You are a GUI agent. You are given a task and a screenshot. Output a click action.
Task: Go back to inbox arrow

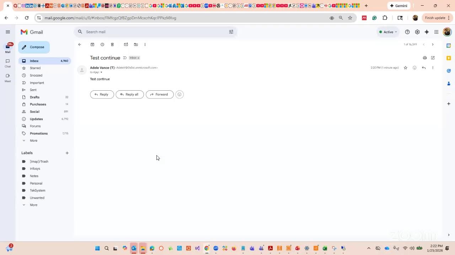click(80, 45)
